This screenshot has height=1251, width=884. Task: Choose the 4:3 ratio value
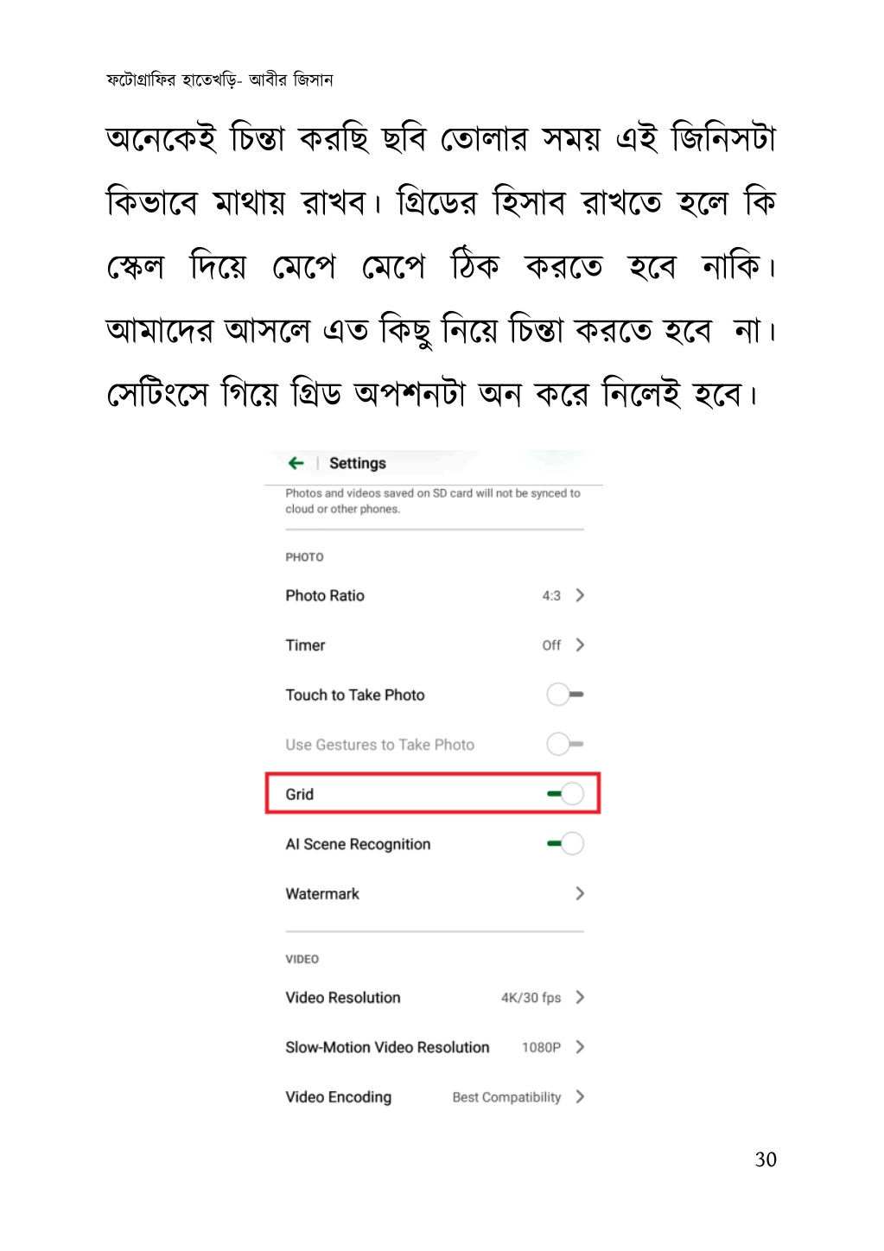coord(551,595)
